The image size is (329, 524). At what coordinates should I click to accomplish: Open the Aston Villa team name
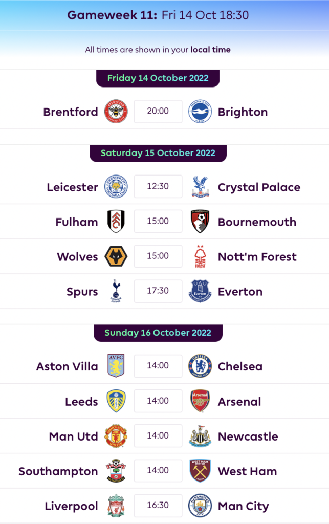click(67, 366)
